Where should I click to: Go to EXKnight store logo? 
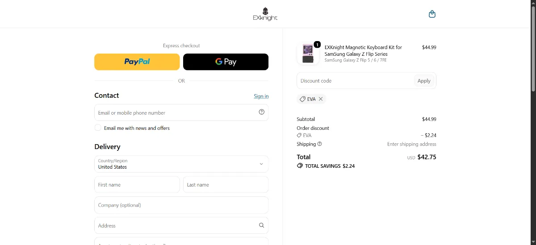[x=265, y=14]
